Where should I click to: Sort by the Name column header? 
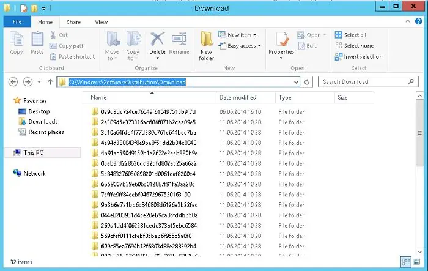click(x=150, y=97)
